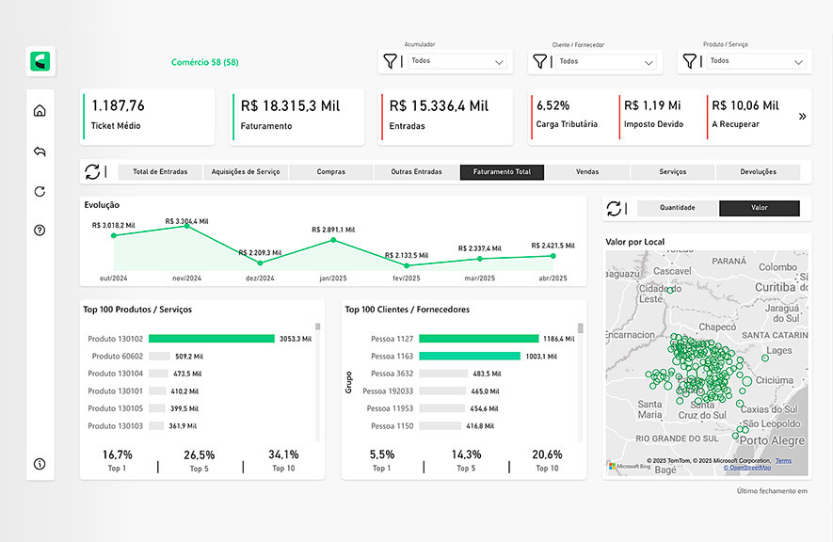Screen dimensions: 833x542
Task: Select the Total de Entradas tab
Action: point(160,172)
